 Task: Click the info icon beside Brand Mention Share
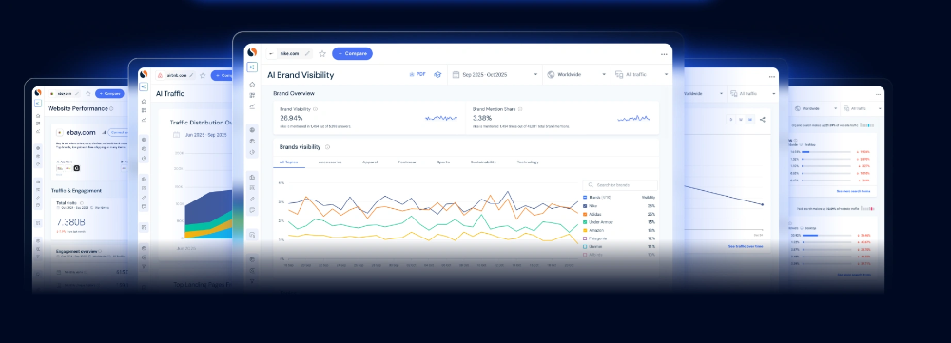click(x=520, y=109)
